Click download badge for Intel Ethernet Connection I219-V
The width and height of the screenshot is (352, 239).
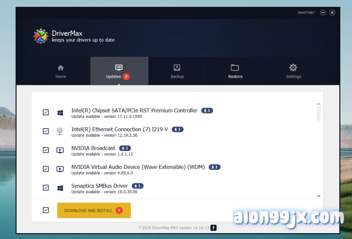pos(178,130)
